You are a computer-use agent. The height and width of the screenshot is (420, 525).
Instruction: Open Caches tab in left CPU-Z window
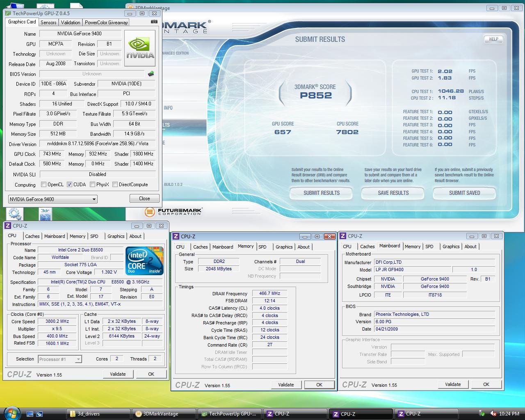(x=32, y=236)
